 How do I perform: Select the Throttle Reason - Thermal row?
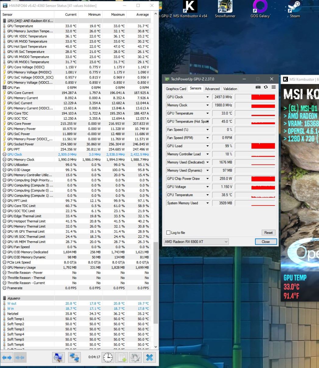pyautogui.click(x=76, y=278)
